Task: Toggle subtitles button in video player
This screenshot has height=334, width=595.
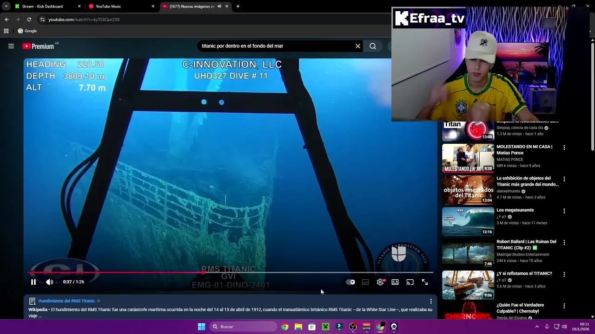Action: pyautogui.click(x=365, y=282)
